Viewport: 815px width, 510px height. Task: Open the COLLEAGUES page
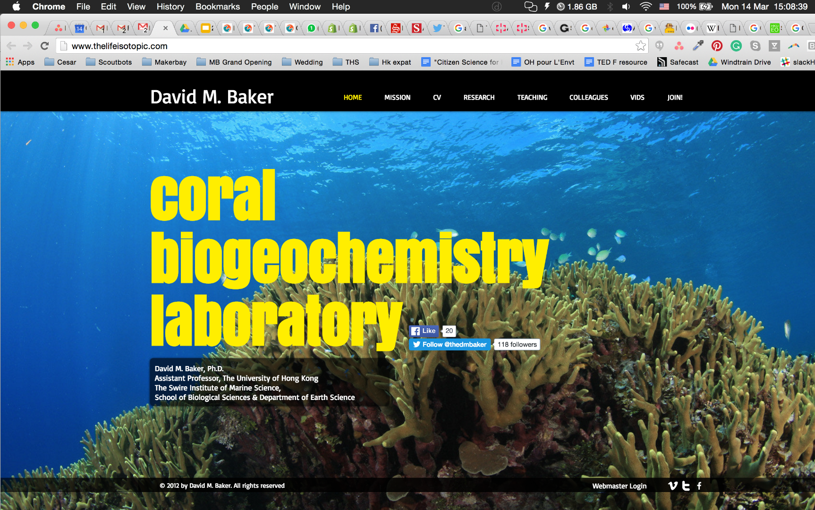pos(588,97)
